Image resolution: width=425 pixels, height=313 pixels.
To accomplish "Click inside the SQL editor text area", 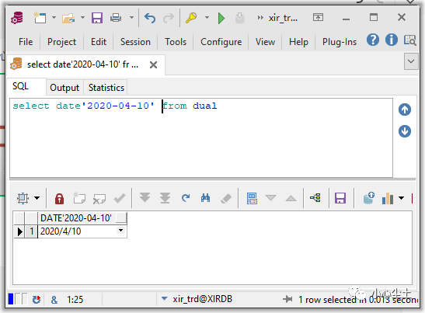I will [201, 138].
